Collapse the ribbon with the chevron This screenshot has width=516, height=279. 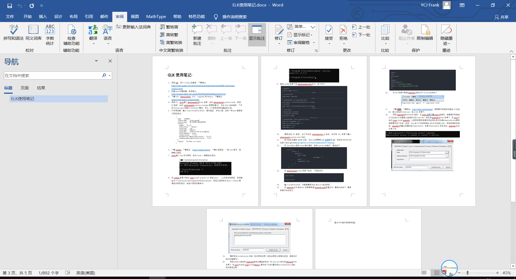(511, 51)
